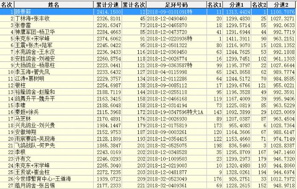Click cumulative speed value 2374.6062
The width and height of the screenshot is (297, 189).
(x=108, y=39)
